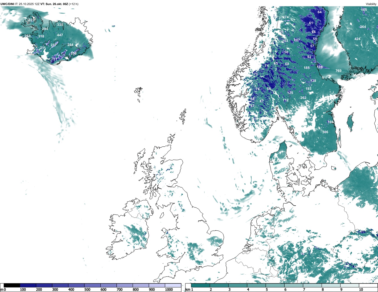Click the value 64 in northern Sweden
Screen dimensions: 378x292
[x=320, y=12]
